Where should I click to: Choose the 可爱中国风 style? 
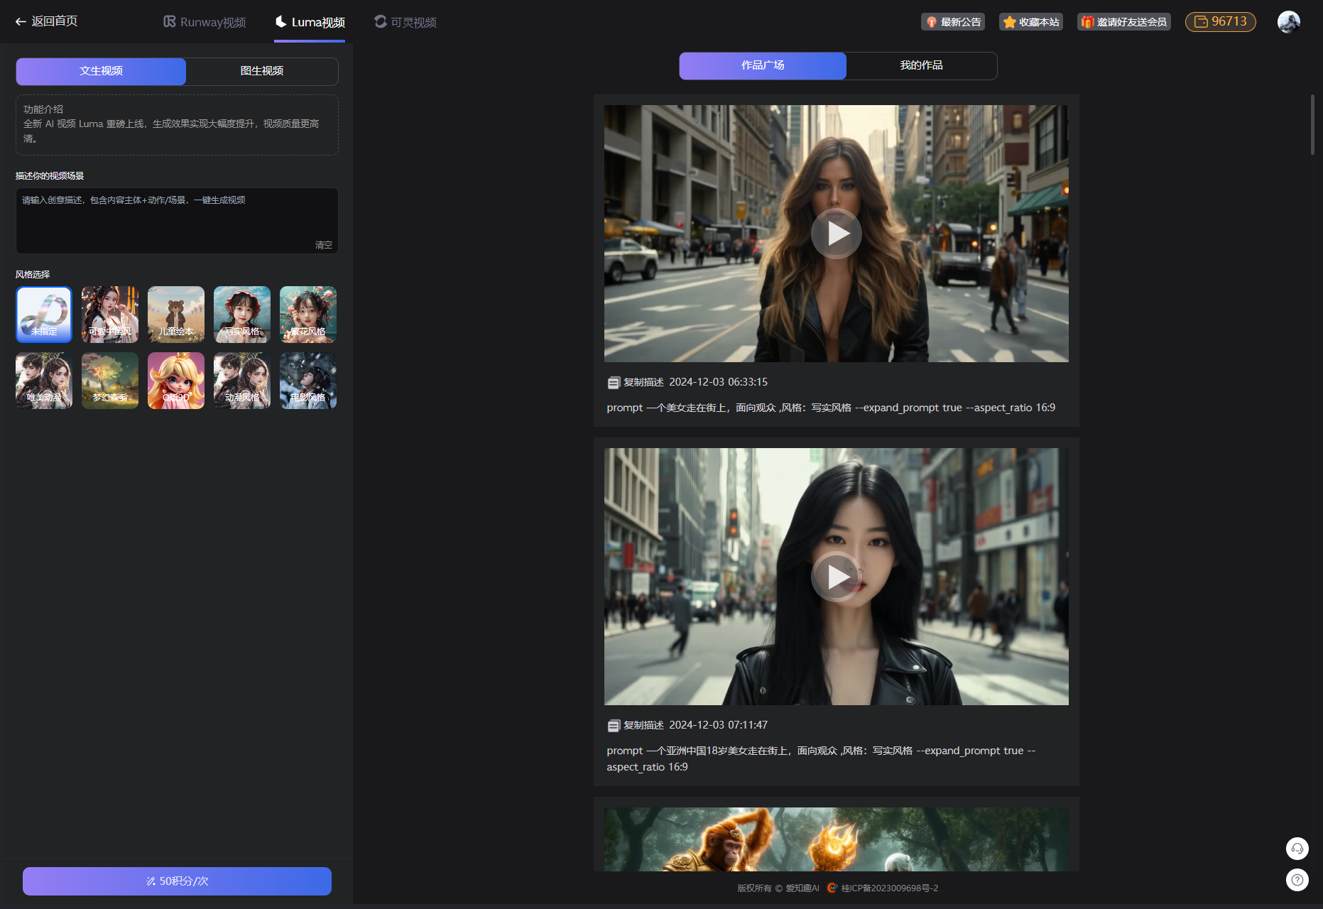click(x=110, y=315)
